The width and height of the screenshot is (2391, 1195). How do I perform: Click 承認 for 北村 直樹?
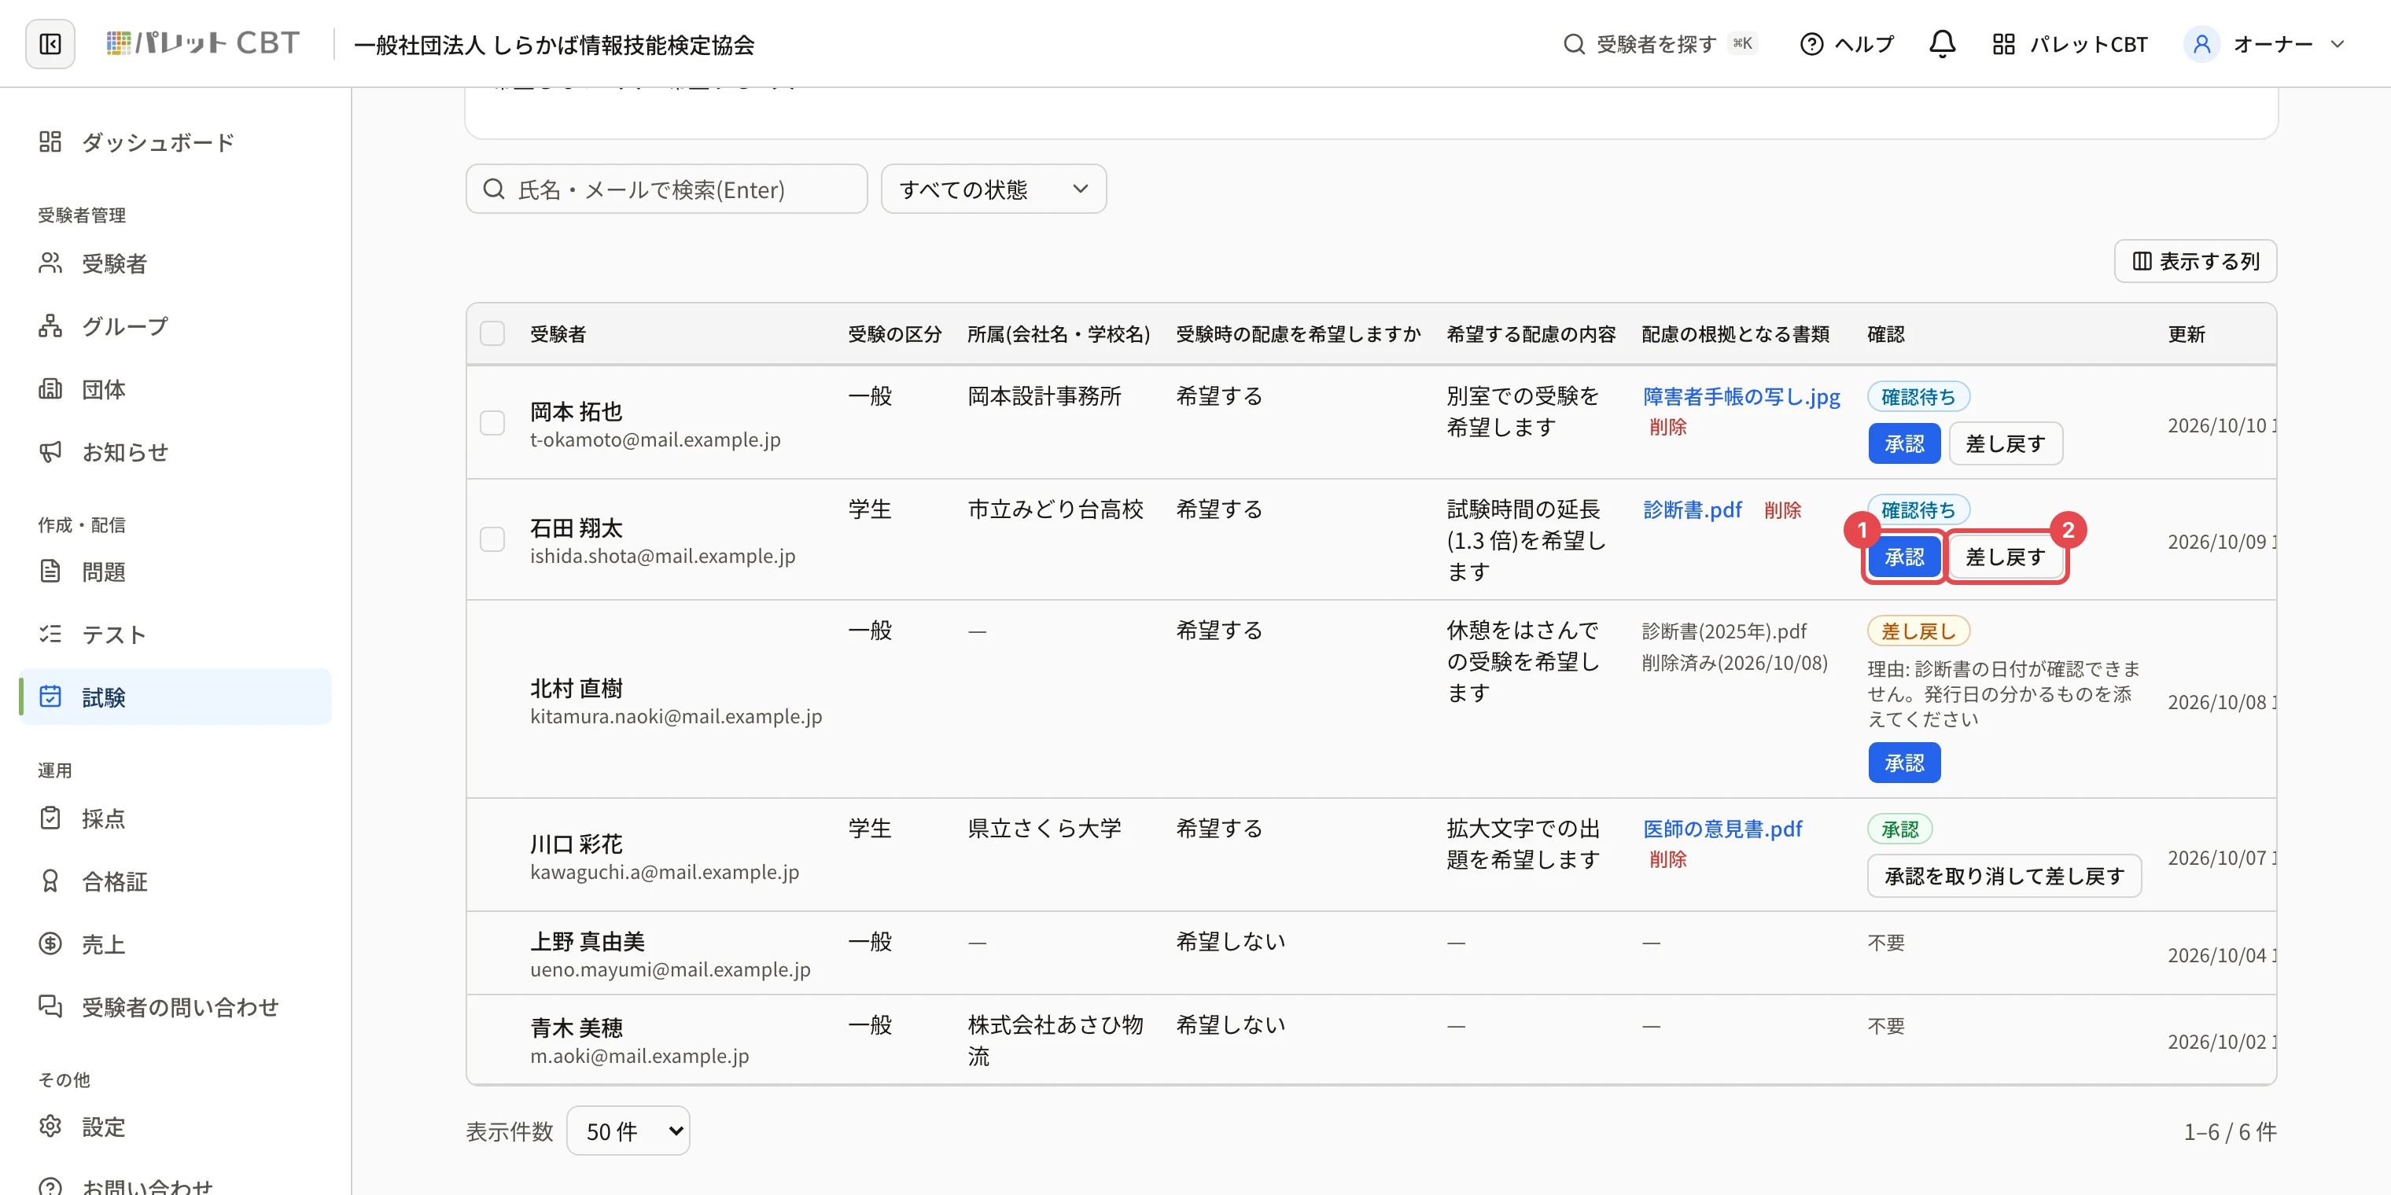tap(1903, 763)
